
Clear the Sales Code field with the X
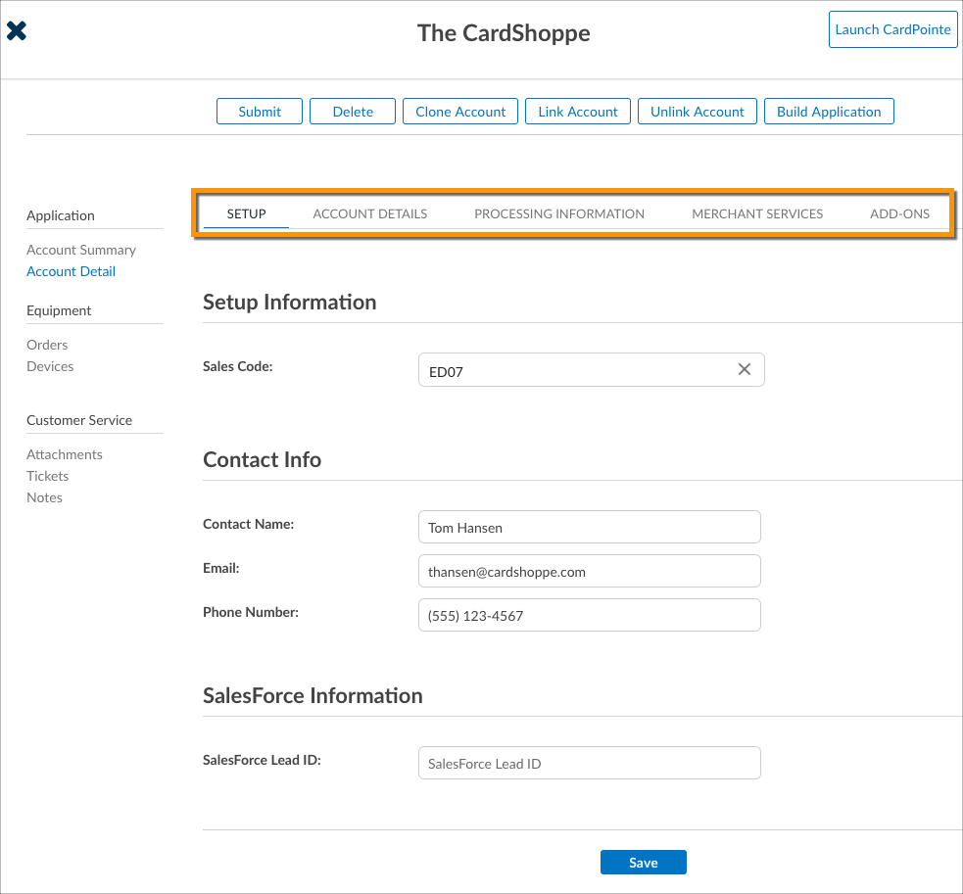(x=744, y=370)
